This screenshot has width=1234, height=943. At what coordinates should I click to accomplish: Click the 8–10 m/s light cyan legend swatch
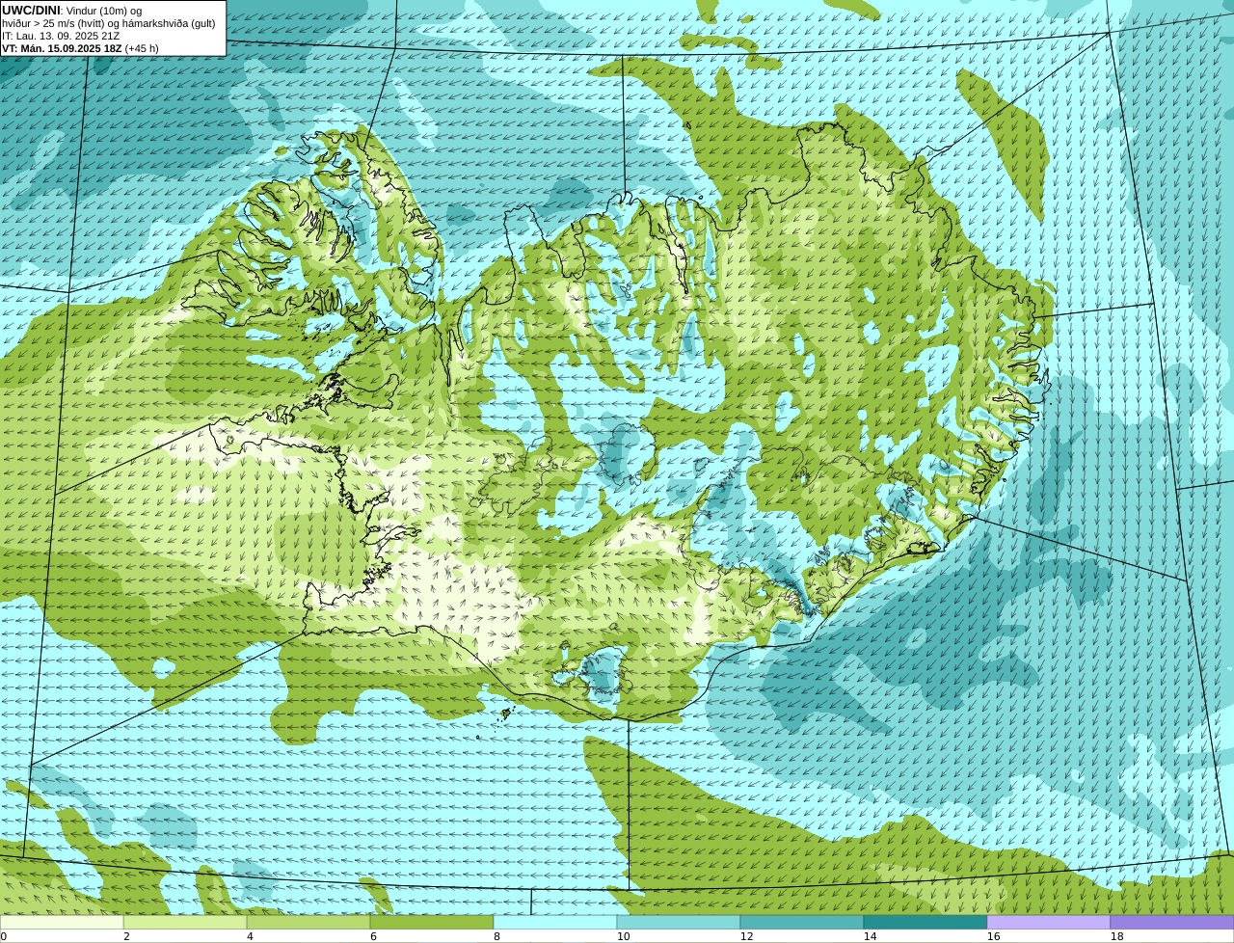click(x=555, y=922)
